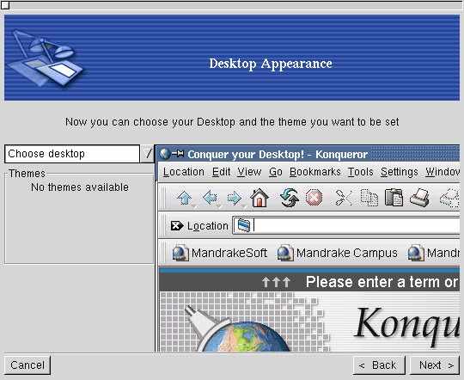Image resolution: width=464 pixels, height=380 pixels.
Task: Open the Choose desktop dropdown arrow
Action: click(147, 154)
